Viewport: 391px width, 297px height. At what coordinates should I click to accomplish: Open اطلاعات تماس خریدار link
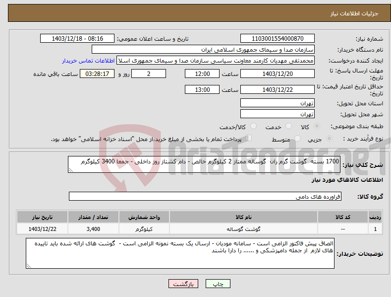pos(88,61)
